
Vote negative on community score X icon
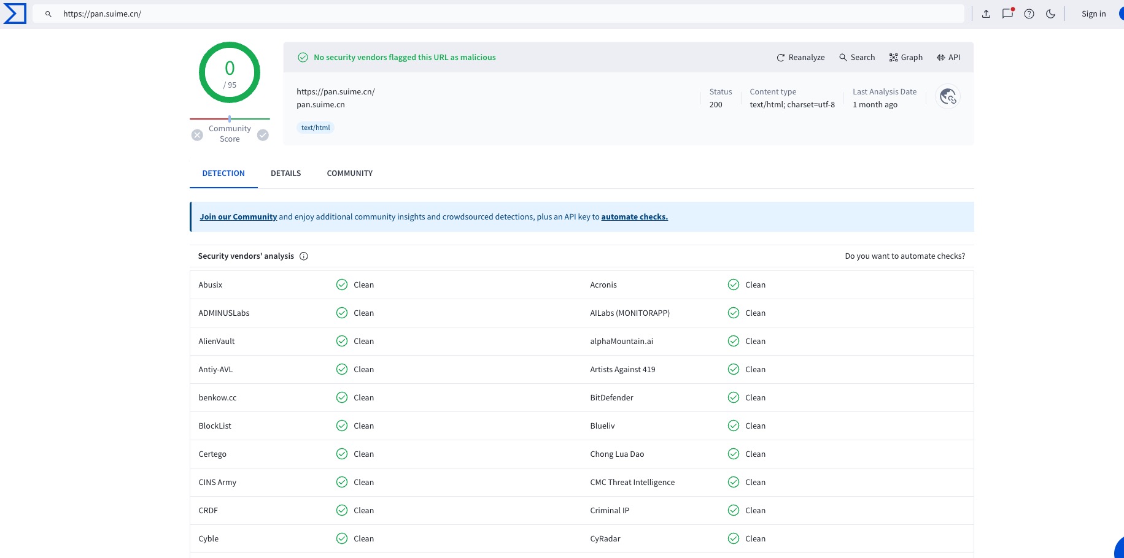[197, 135]
